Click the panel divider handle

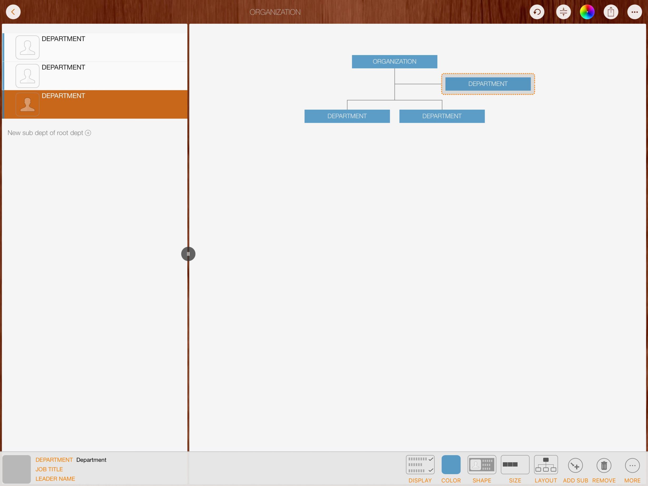click(x=188, y=254)
